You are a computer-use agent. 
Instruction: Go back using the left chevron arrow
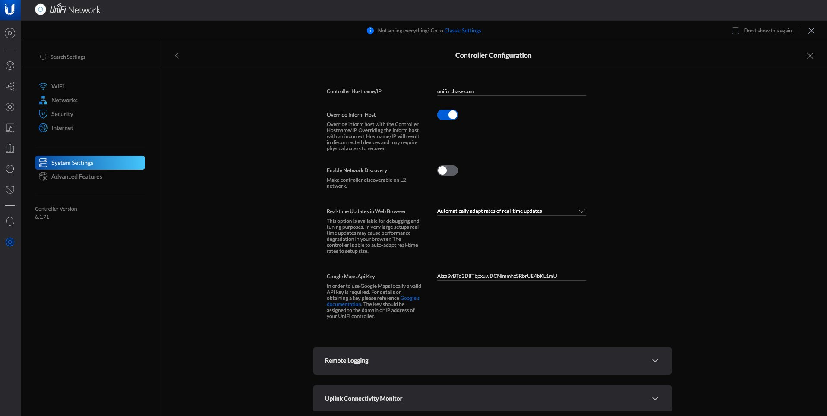177,56
